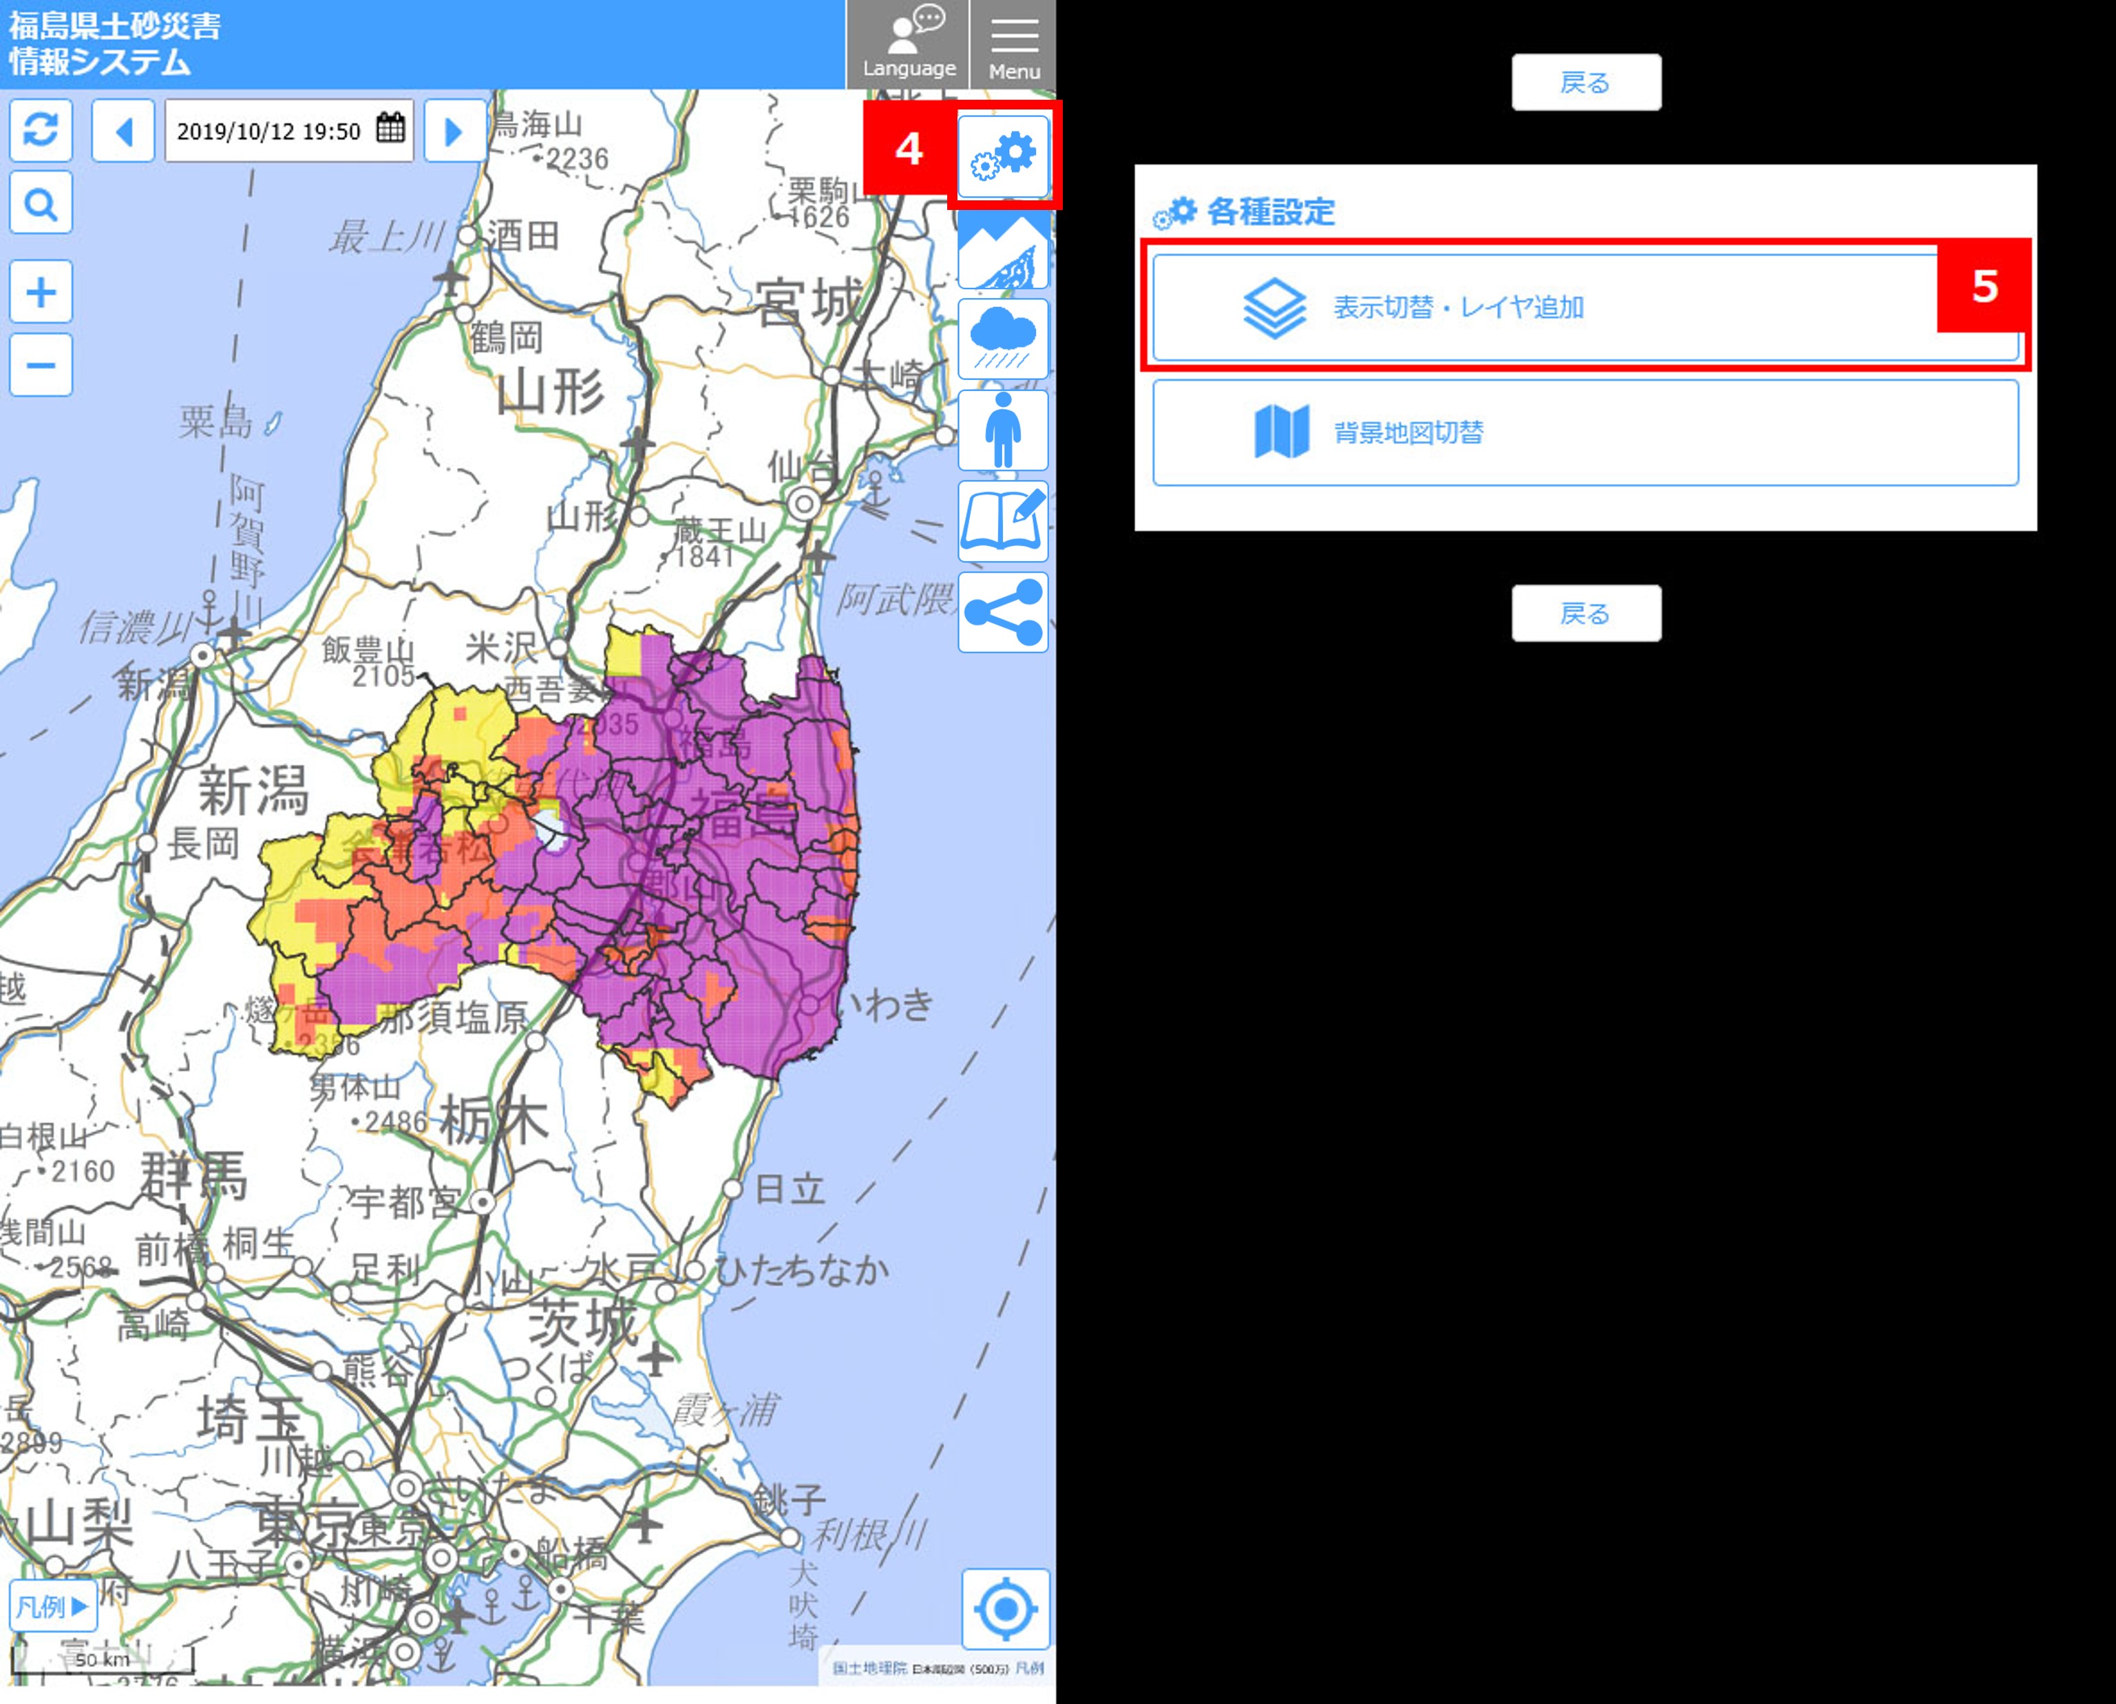Zoom out with the minus button
Image resolution: width=2116 pixels, height=1704 pixels.
tap(40, 365)
